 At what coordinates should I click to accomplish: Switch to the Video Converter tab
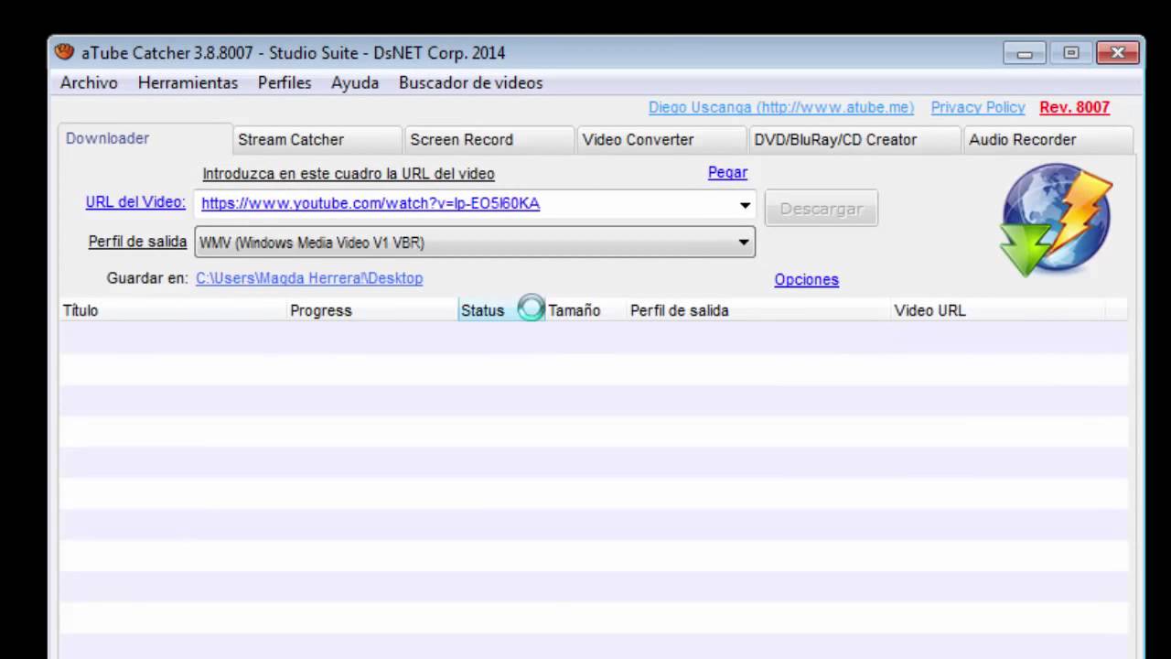661,140
